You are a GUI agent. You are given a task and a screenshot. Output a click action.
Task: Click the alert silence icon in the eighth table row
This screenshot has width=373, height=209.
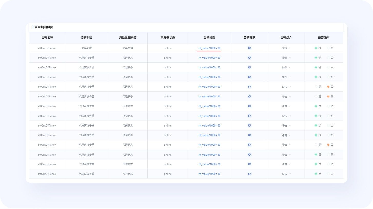(249, 116)
